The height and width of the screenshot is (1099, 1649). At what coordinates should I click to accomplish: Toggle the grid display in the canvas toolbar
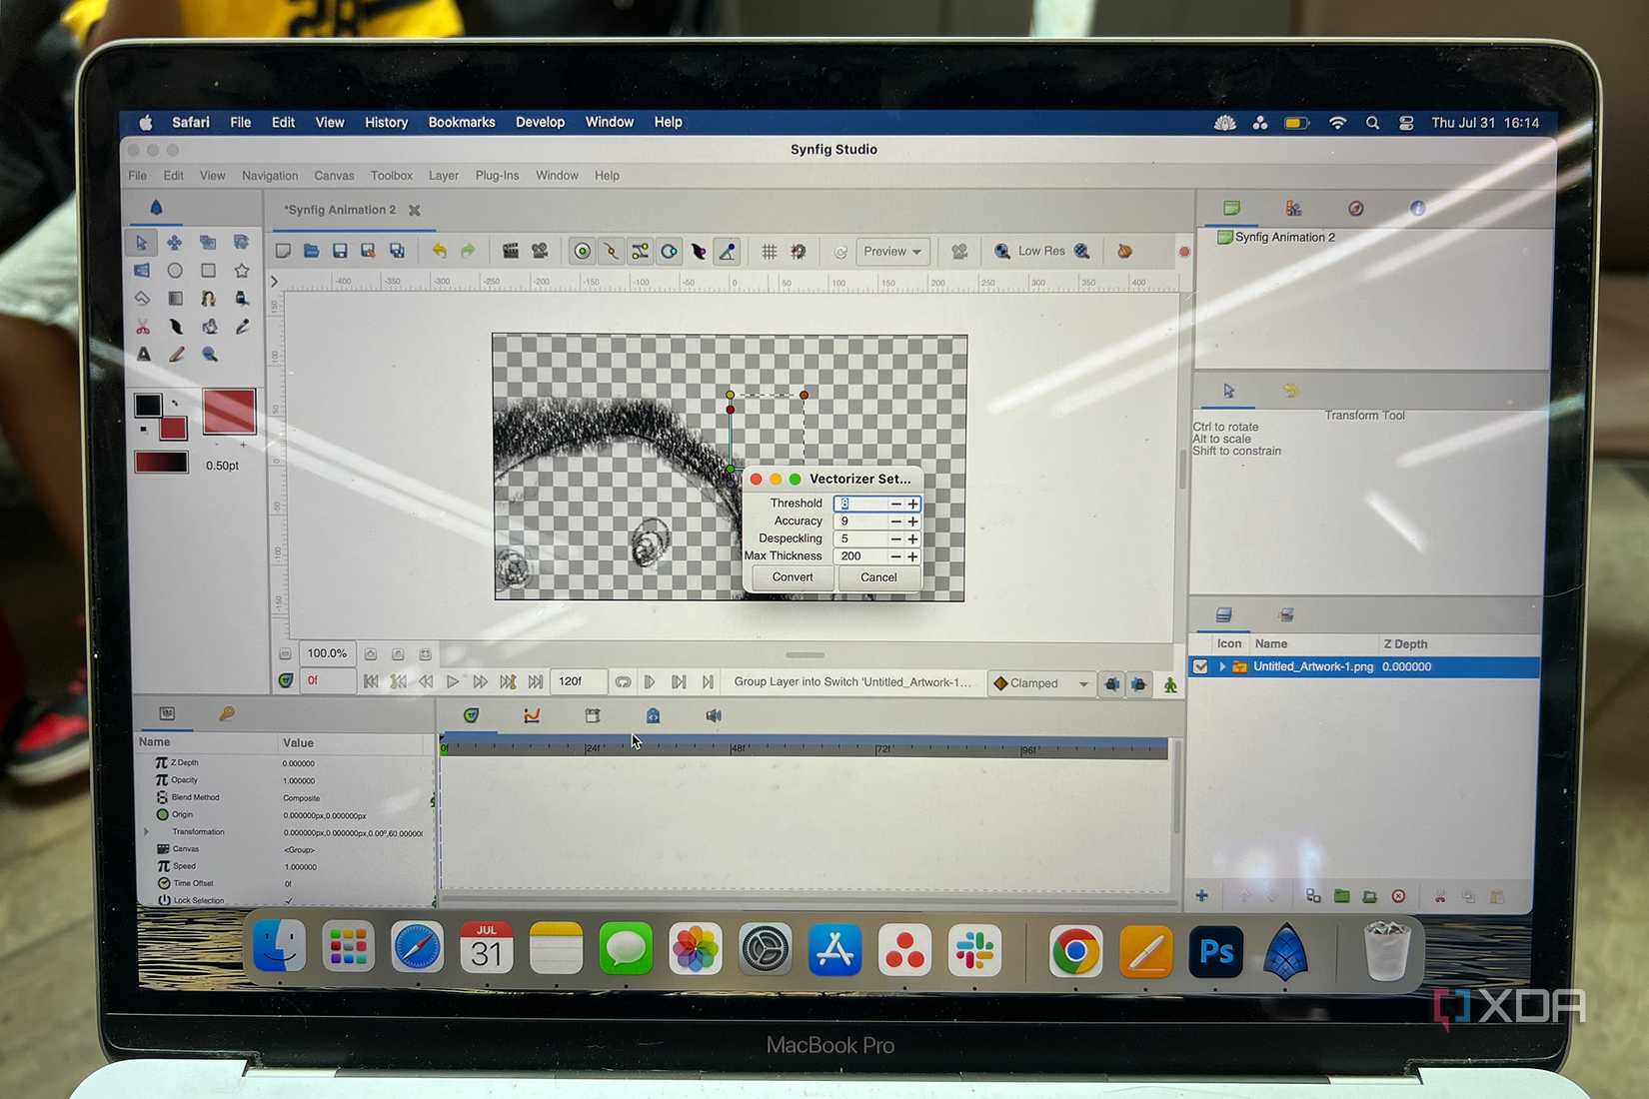click(x=770, y=252)
